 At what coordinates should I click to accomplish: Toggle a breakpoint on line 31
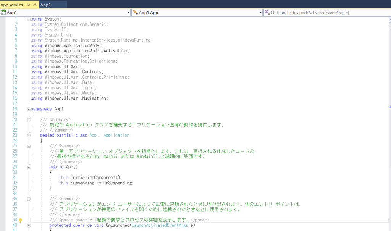point(3,177)
